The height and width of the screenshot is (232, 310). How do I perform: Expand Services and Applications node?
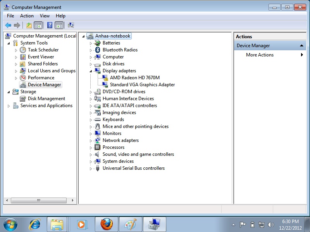(x=9, y=106)
